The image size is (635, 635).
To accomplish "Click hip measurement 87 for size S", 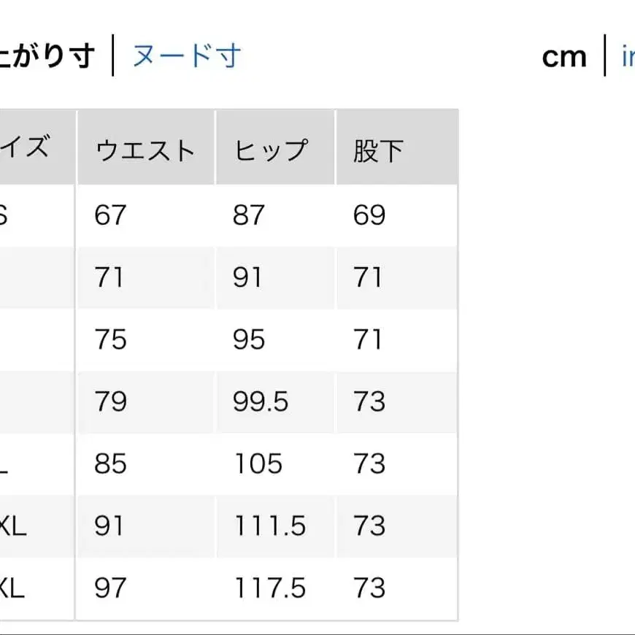I will [x=250, y=215].
